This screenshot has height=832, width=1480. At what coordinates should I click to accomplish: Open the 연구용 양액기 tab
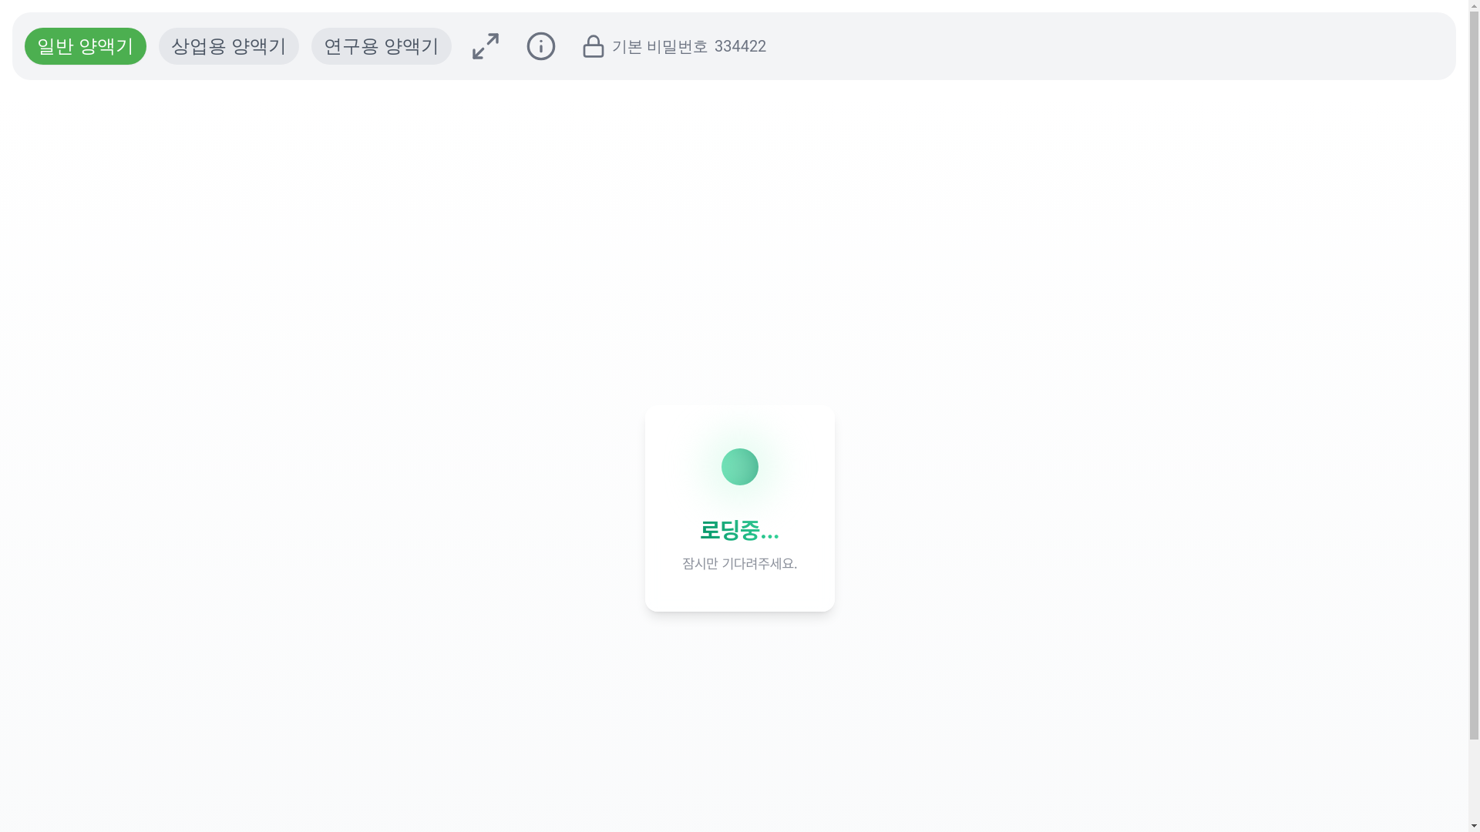point(382,46)
